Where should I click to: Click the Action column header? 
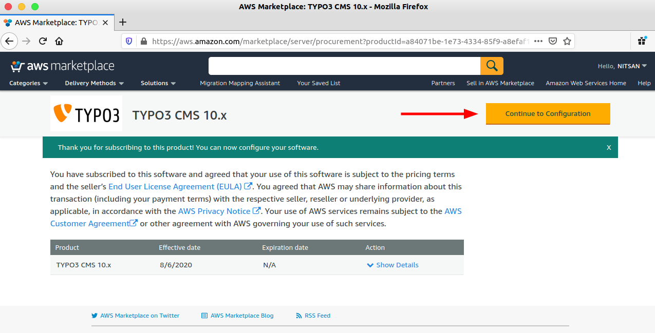pos(375,247)
